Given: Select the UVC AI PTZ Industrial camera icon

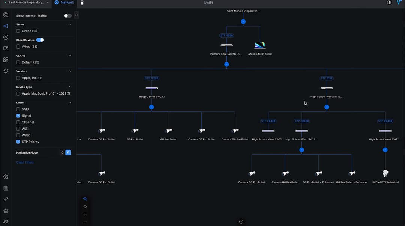Looking at the screenshot, I should (385, 173).
